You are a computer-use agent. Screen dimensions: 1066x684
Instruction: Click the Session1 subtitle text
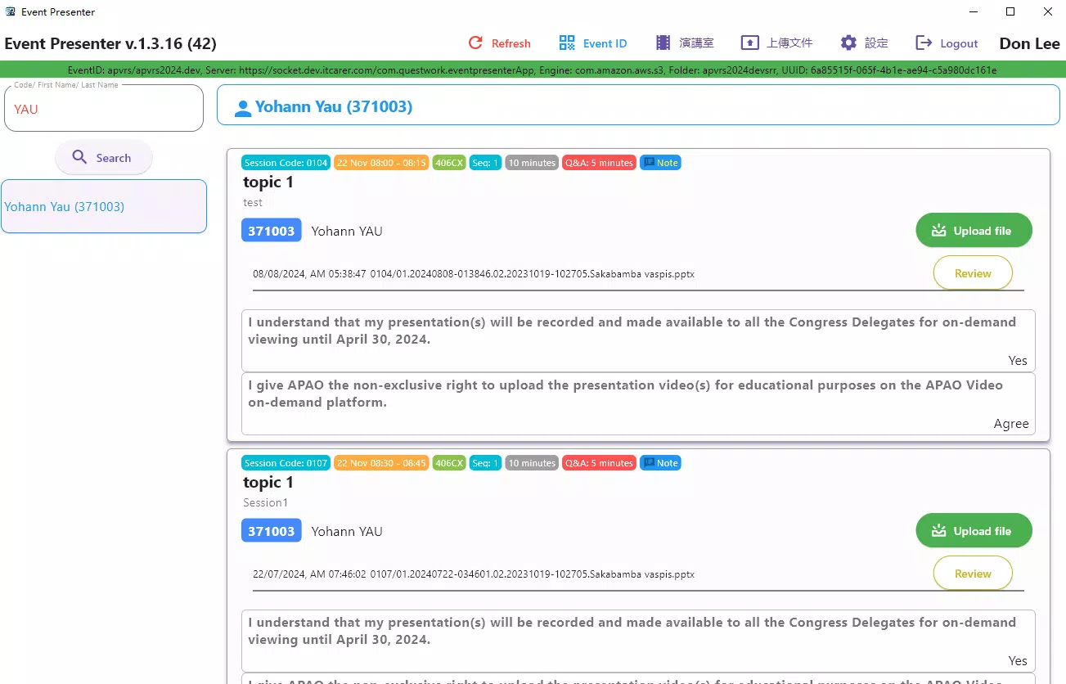point(266,502)
